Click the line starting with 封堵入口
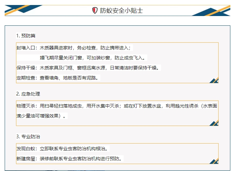Image resolution: width=234 pixels, height=171 pixels. 74,48
